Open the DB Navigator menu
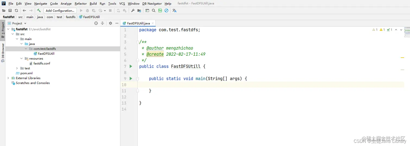 [x=152, y=4]
